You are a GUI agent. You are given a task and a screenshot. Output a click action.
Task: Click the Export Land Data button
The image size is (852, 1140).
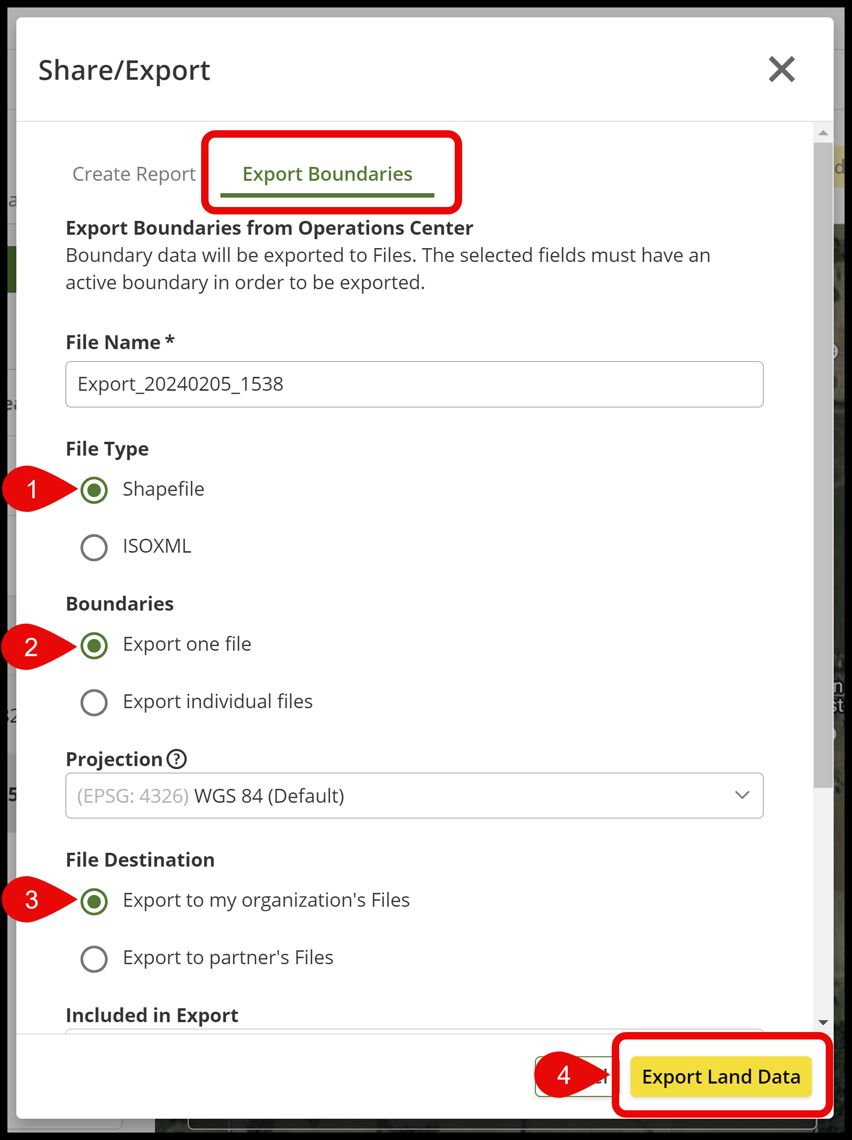click(x=721, y=1077)
